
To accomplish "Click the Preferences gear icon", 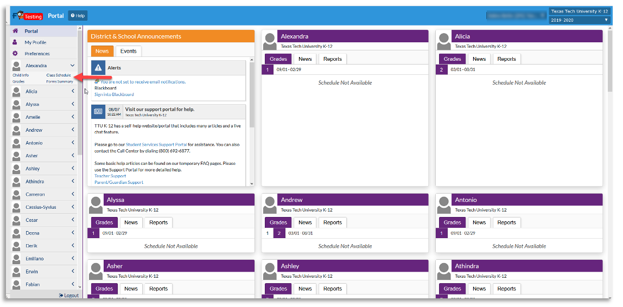I will pos(15,54).
